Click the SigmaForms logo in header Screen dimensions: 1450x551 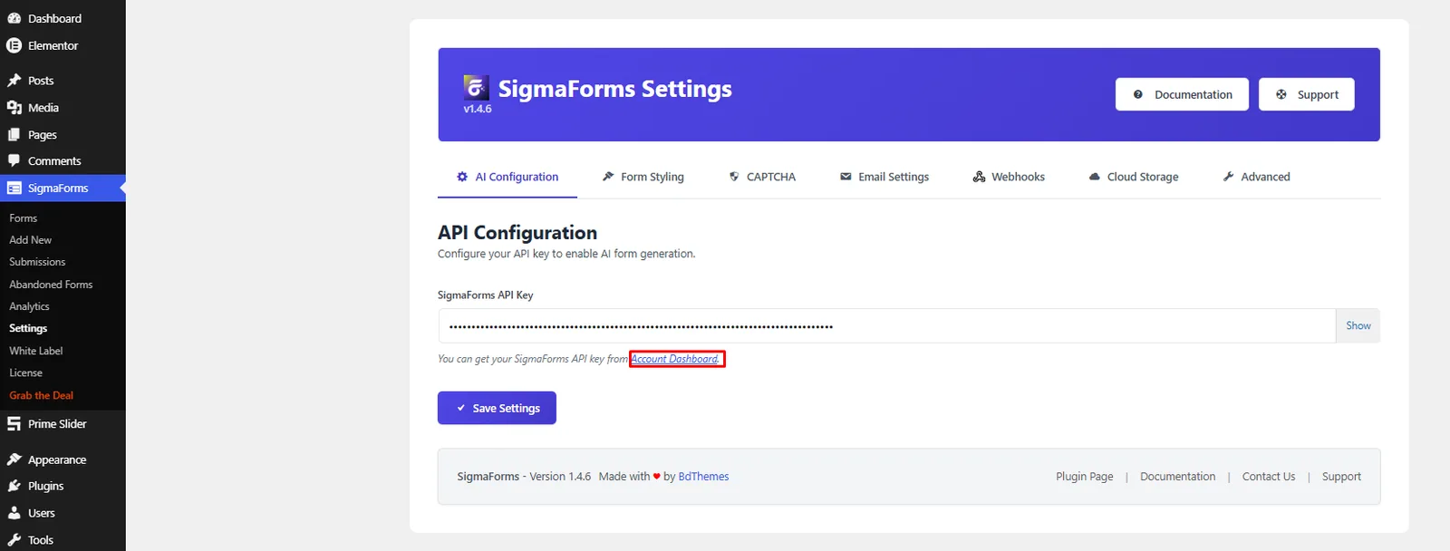click(476, 87)
